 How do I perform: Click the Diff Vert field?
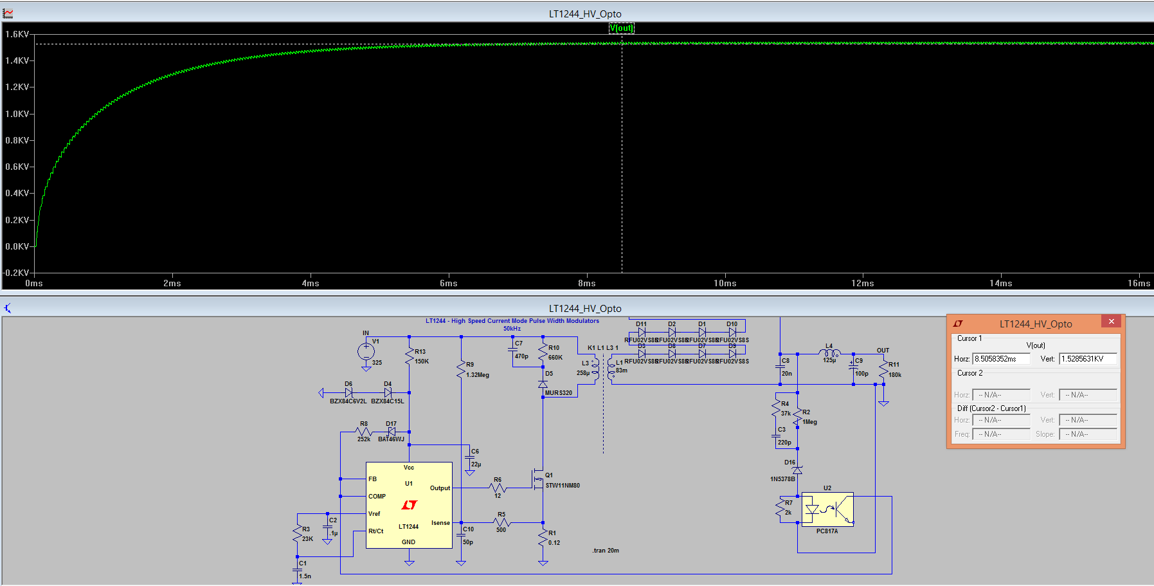(1088, 420)
